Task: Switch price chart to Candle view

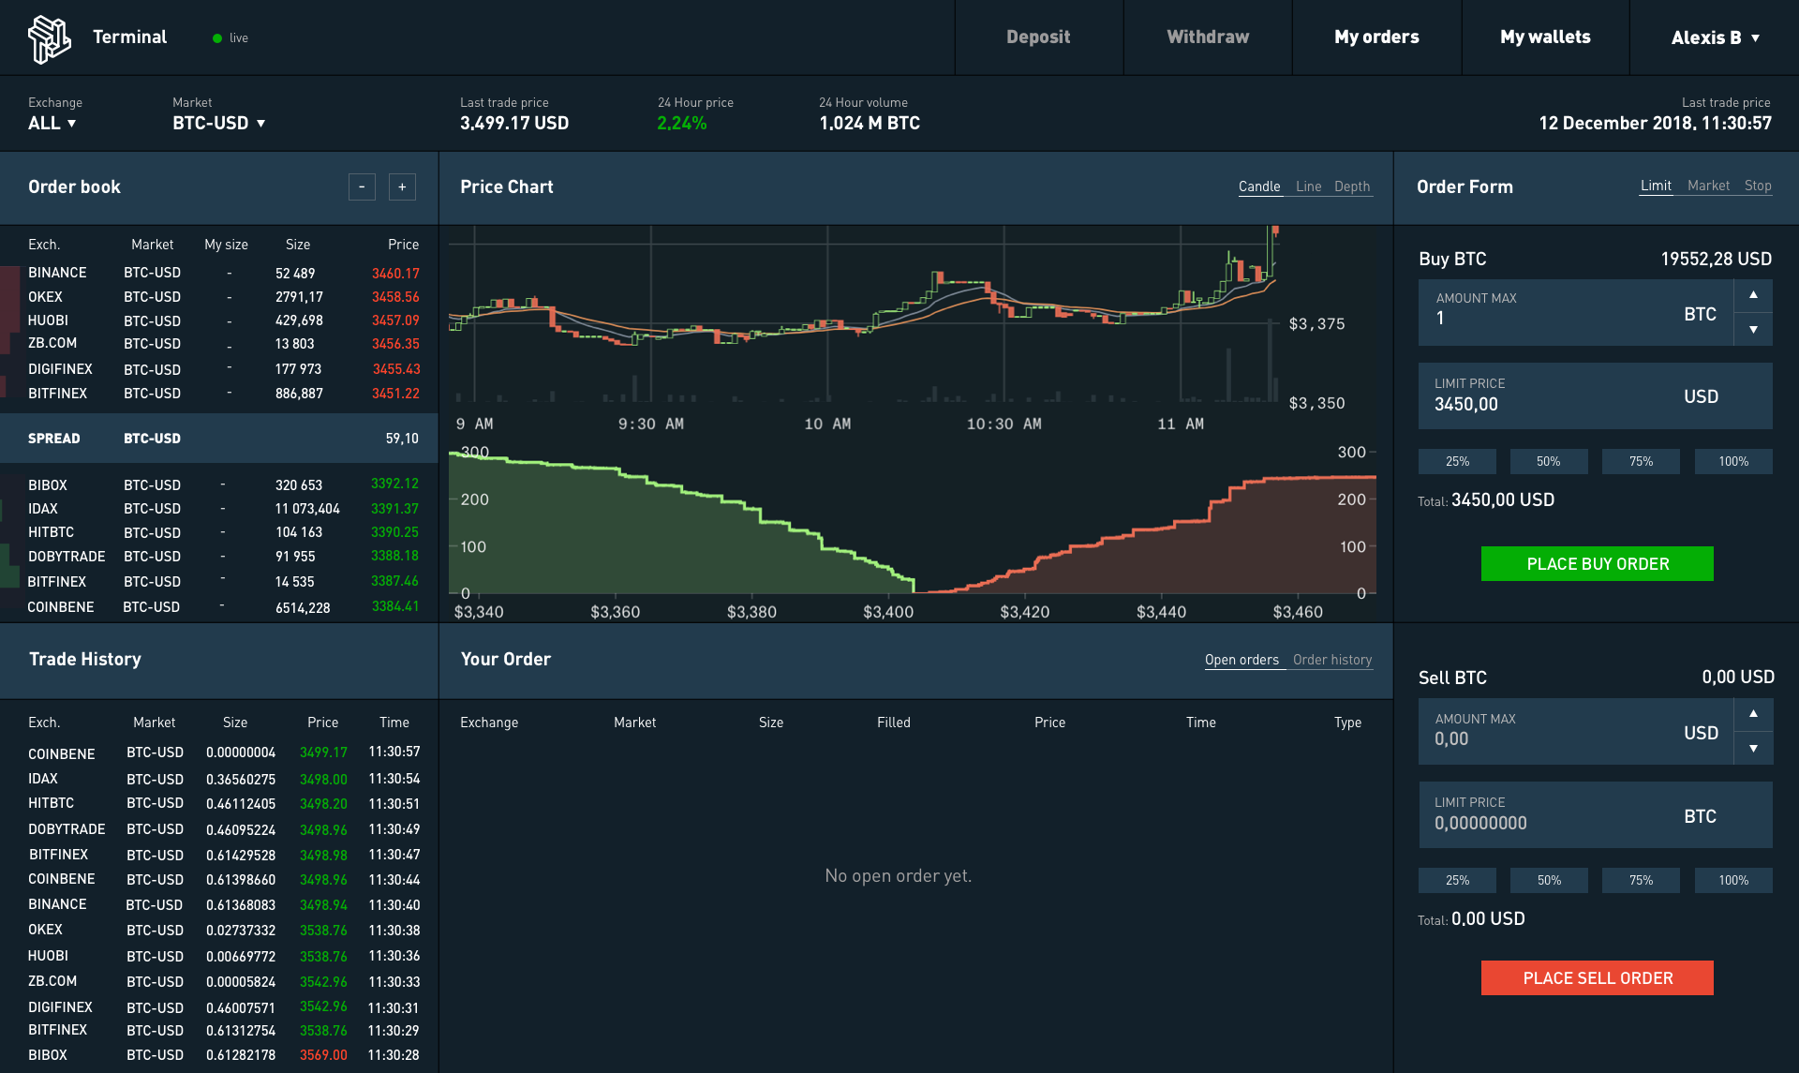Action: [x=1259, y=186]
